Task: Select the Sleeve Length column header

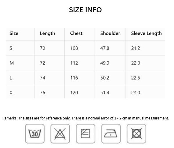Action: (x=146, y=34)
